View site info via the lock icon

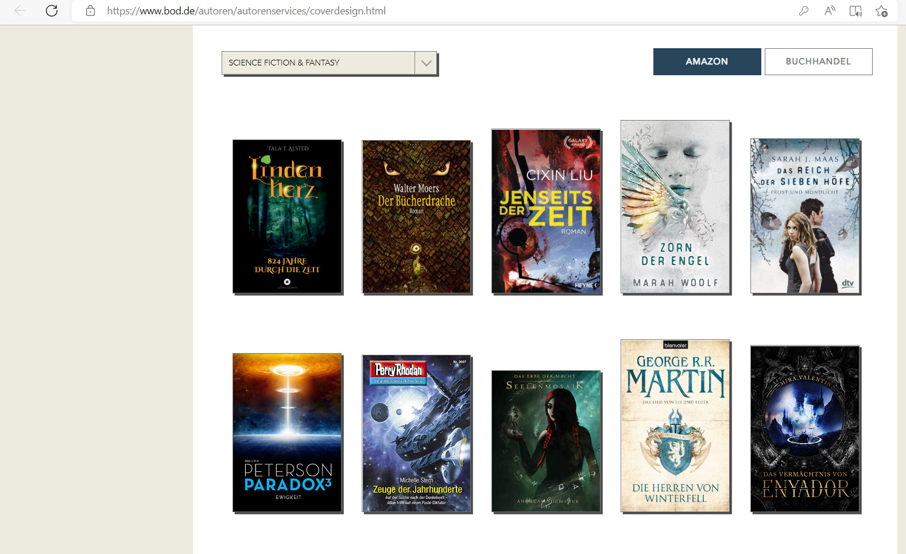point(90,10)
